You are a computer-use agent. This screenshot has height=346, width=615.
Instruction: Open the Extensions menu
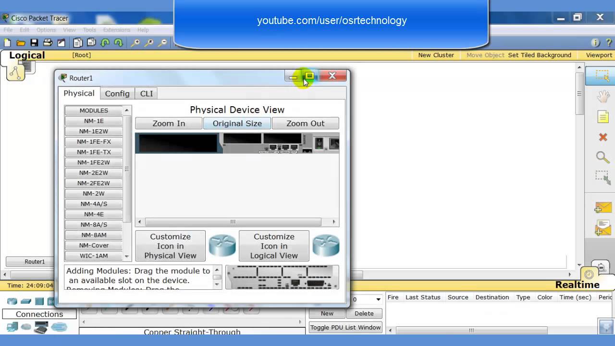click(117, 30)
